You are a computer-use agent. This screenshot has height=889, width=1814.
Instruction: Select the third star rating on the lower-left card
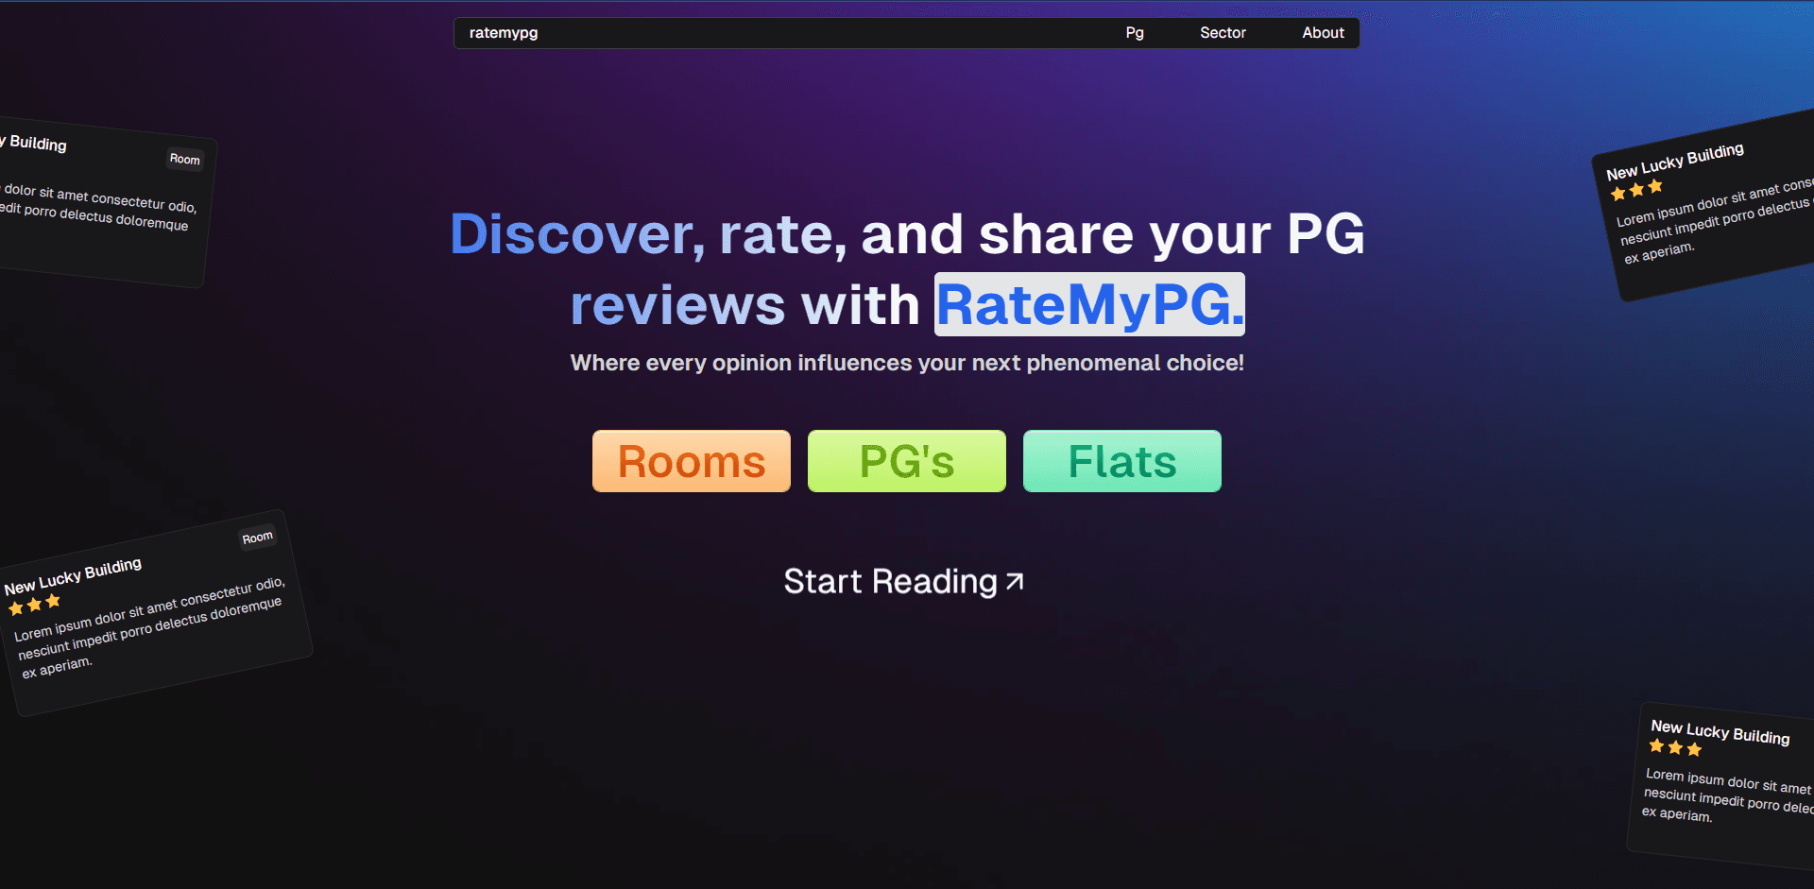click(x=54, y=599)
